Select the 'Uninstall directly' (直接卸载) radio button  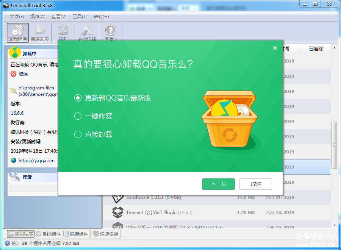[x=78, y=134]
